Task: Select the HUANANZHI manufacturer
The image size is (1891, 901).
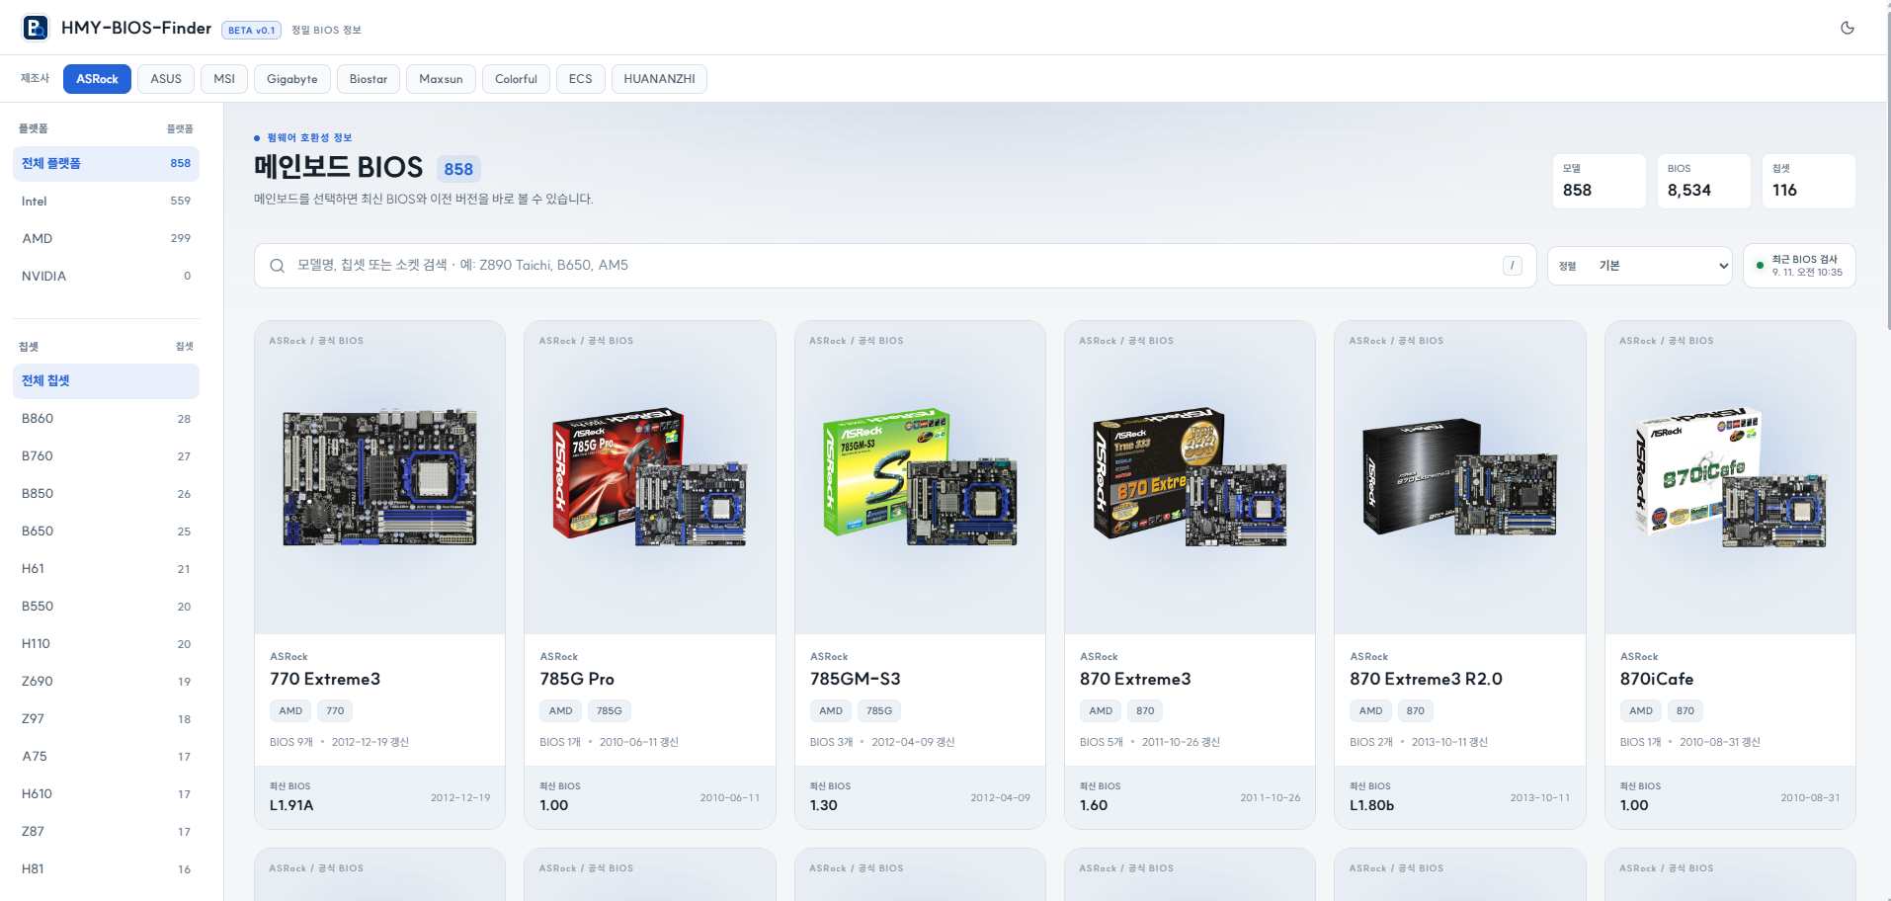Action: point(659,79)
